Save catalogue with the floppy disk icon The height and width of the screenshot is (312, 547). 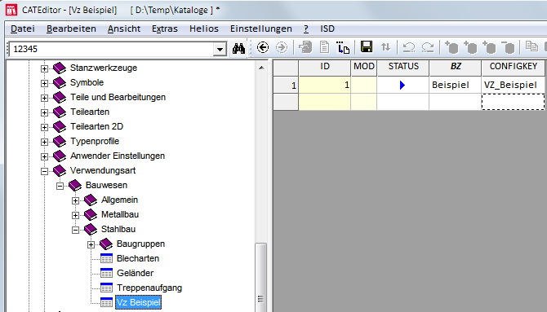point(367,46)
